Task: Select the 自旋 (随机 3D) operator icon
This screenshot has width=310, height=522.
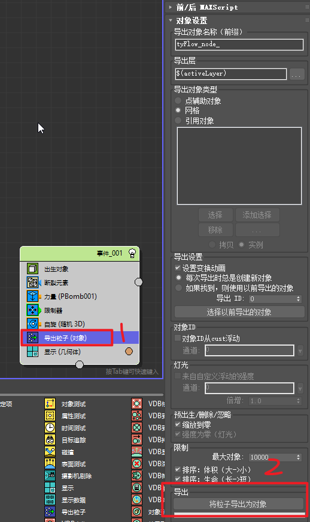Action: (x=32, y=323)
